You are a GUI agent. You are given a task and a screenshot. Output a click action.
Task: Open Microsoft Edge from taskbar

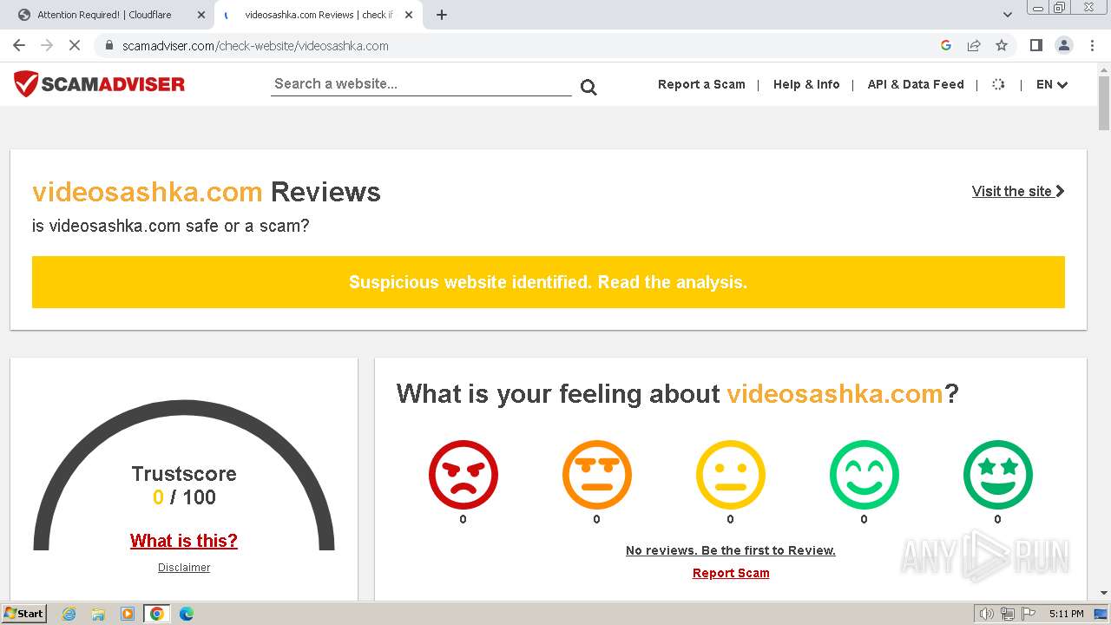tap(187, 614)
